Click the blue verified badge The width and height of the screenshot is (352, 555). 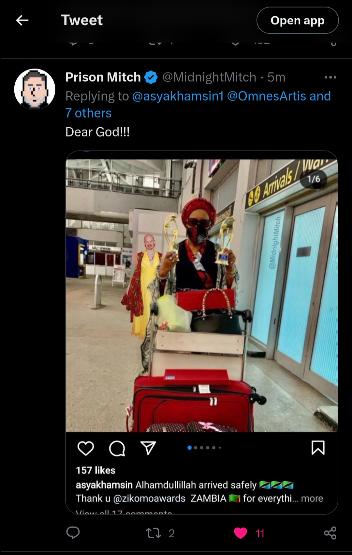pos(151,77)
